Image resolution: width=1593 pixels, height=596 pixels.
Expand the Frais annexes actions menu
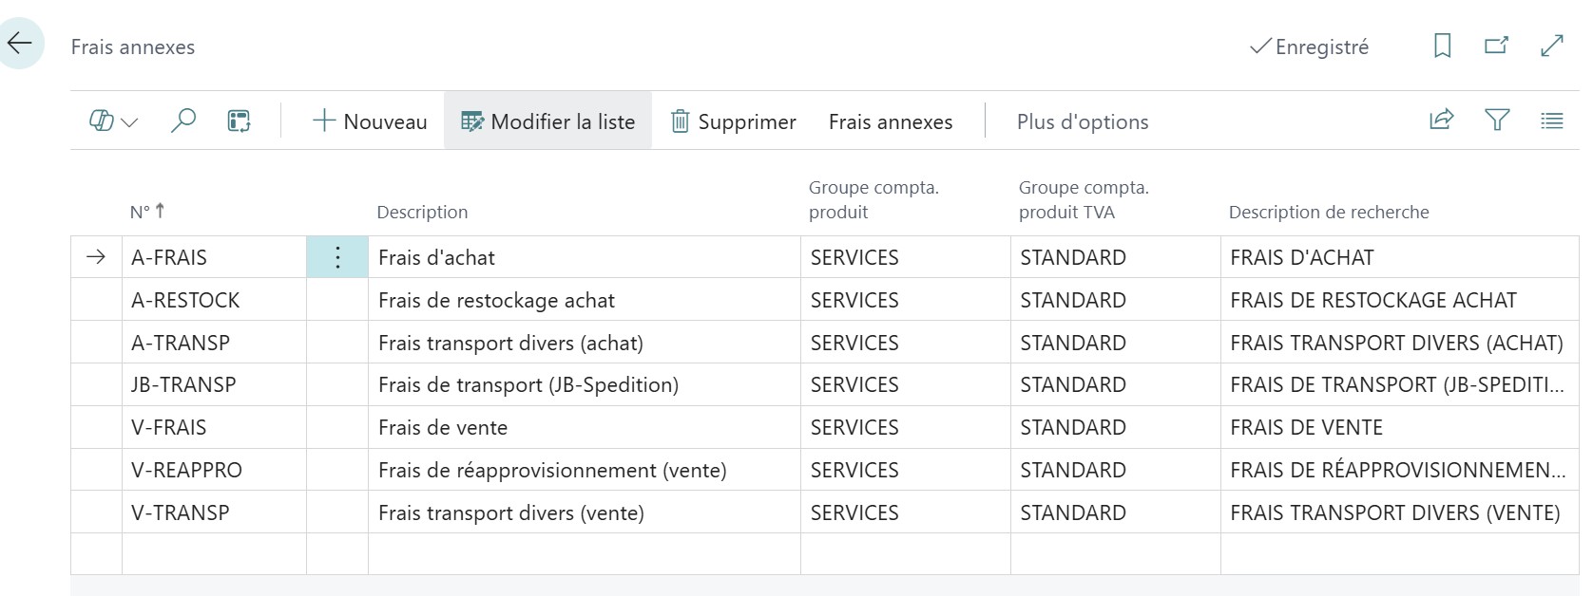pyautogui.click(x=890, y=121)
